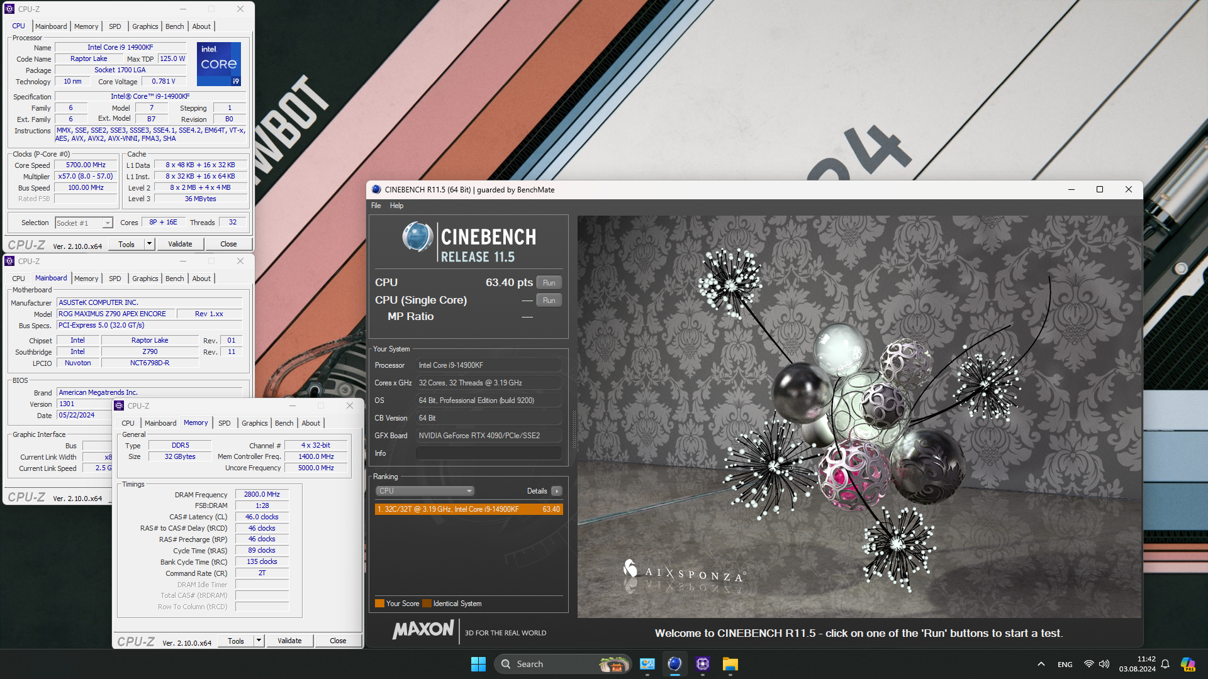Click NVIDIA GeForce RTX 4090 GFX Board field
The width and height of the screenshot is (1208, 679).
[489, 436]
